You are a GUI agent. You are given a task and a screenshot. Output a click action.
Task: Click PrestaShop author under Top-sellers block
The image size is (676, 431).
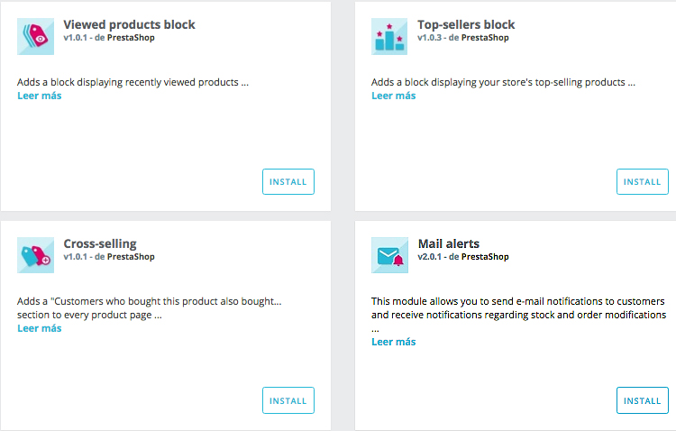pyautogui.click(x=485, y=38)
